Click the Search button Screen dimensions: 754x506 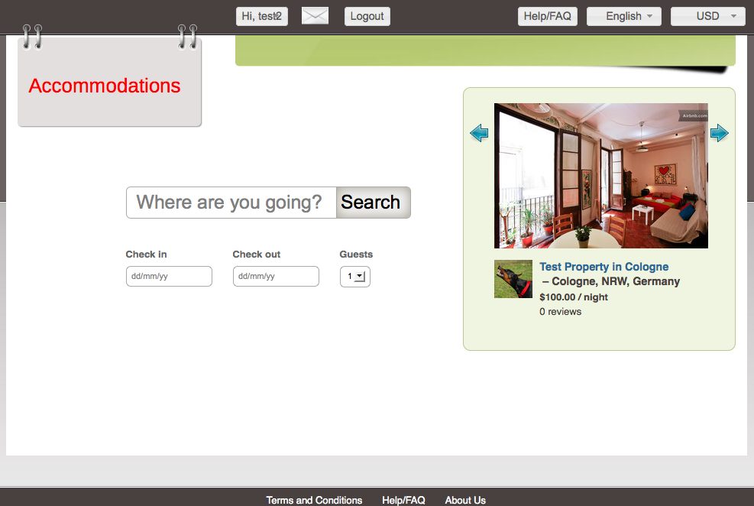pos(373,203)
